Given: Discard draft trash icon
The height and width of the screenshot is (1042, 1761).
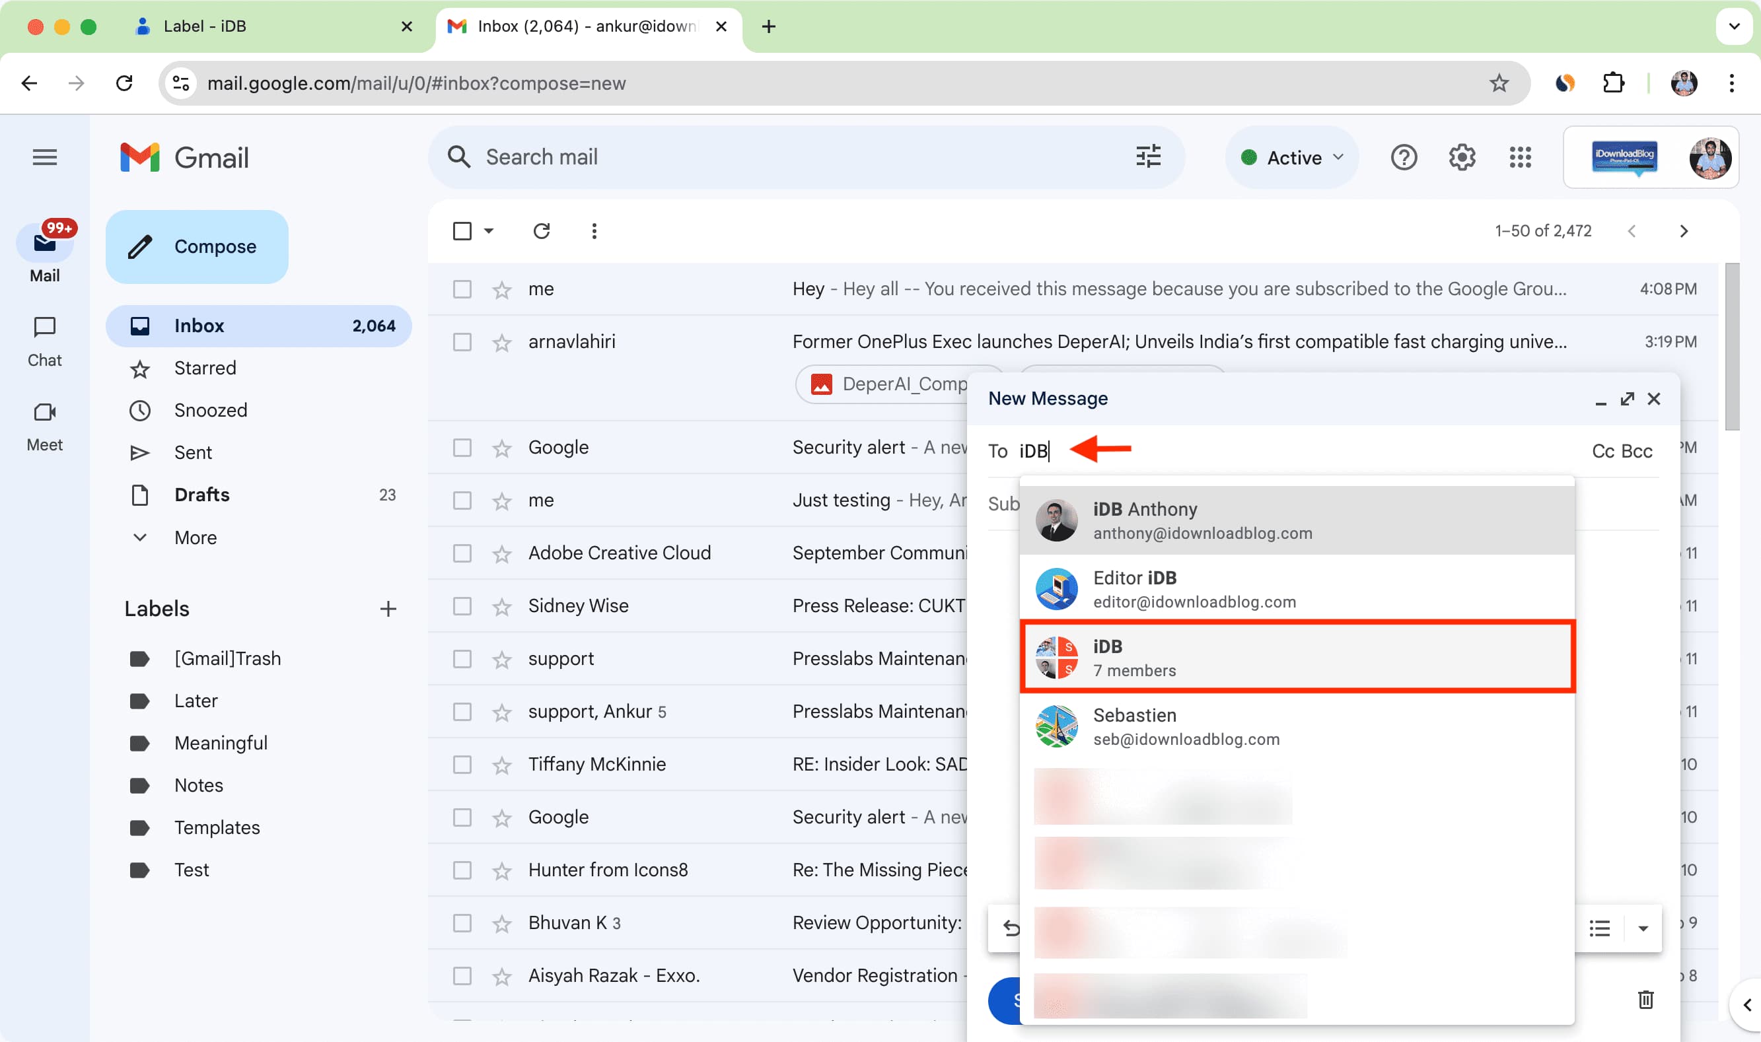Looking at the screenshot, I should [x=1645, y=999].
